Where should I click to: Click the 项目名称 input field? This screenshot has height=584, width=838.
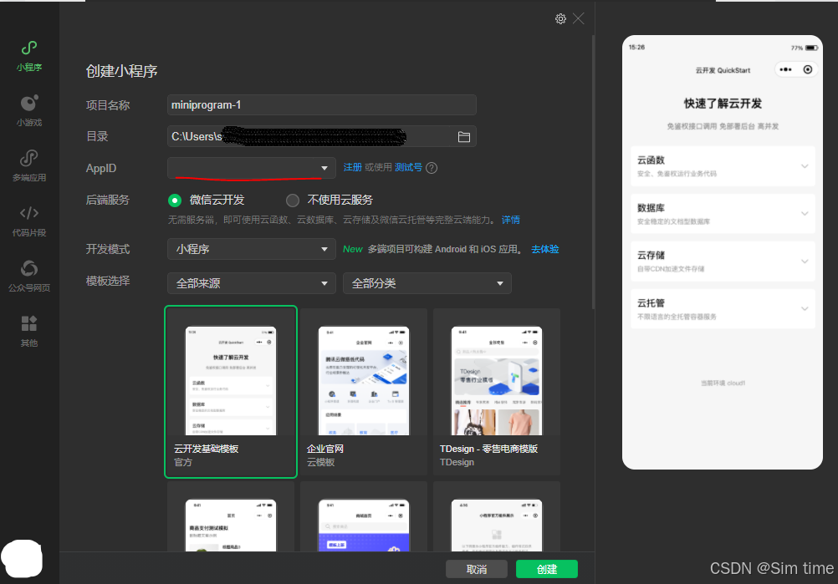coord(322,104)
